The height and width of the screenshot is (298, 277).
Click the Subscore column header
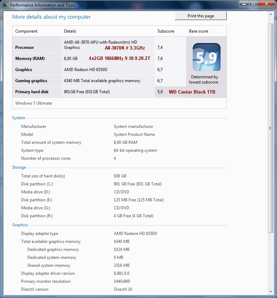click(166, 31)
